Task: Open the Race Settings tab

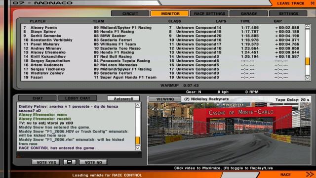Action: (x=209, y=13)
